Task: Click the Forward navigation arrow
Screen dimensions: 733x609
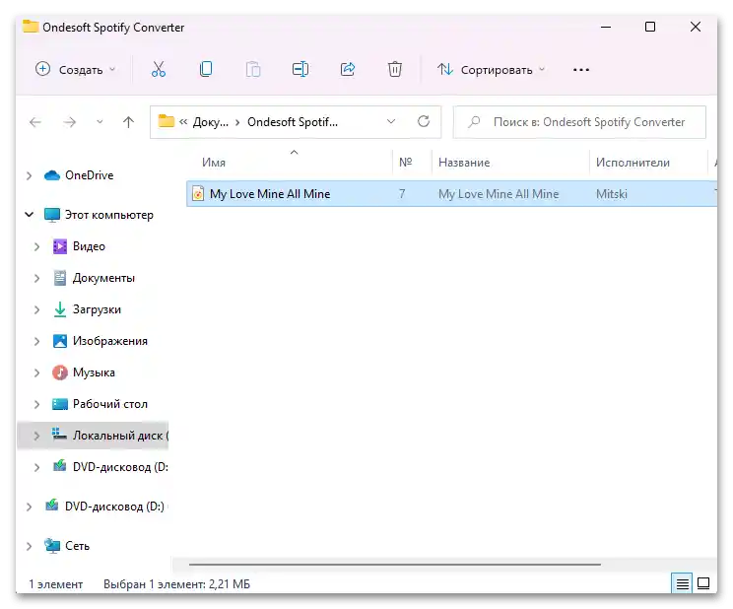Action: pyautogui.click(x=69, y=122)
